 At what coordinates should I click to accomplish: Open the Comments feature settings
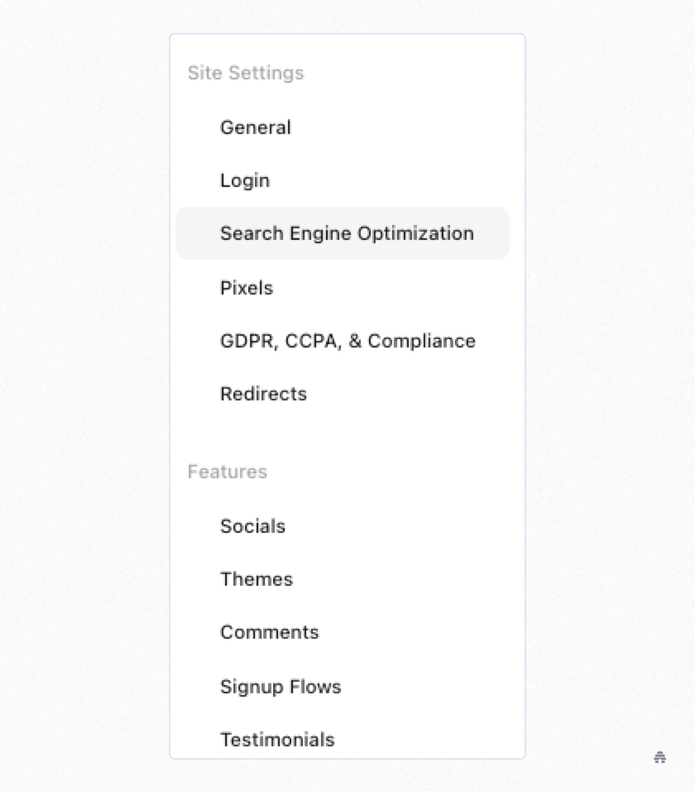(x=270, y=632)
